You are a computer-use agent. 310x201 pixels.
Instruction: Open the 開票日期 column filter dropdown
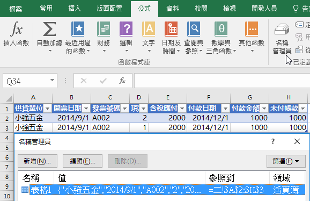tap(86, 109)
